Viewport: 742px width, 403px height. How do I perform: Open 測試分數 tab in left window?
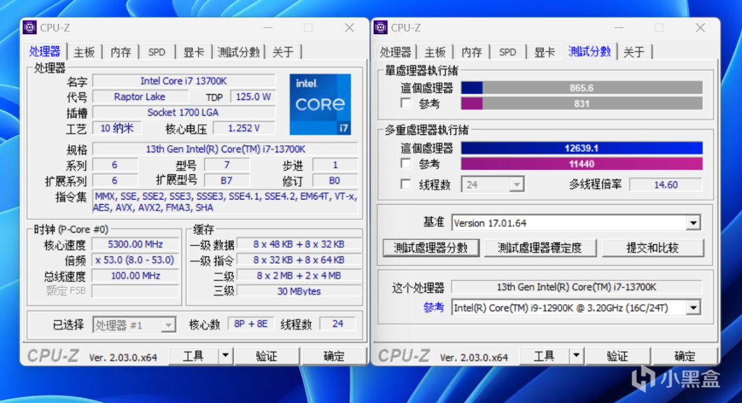[x=238, y=52]
